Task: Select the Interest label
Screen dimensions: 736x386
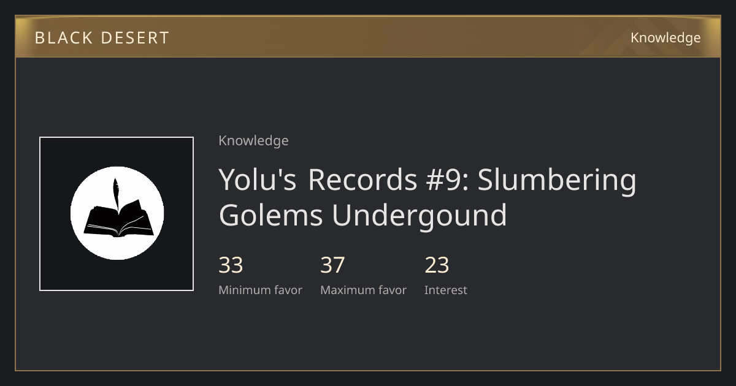Action: tap(446, 290)
